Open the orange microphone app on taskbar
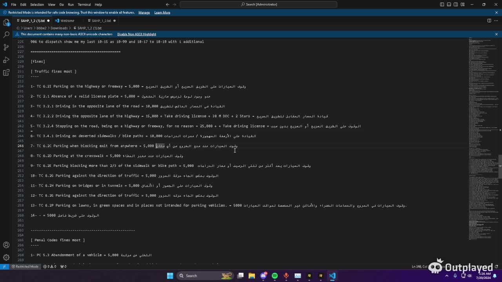502x282 pixels. coord(286,275)
